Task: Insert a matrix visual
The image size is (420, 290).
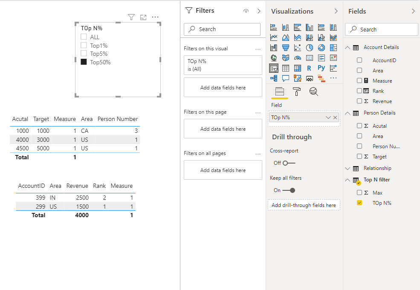Action: (298, 68)
